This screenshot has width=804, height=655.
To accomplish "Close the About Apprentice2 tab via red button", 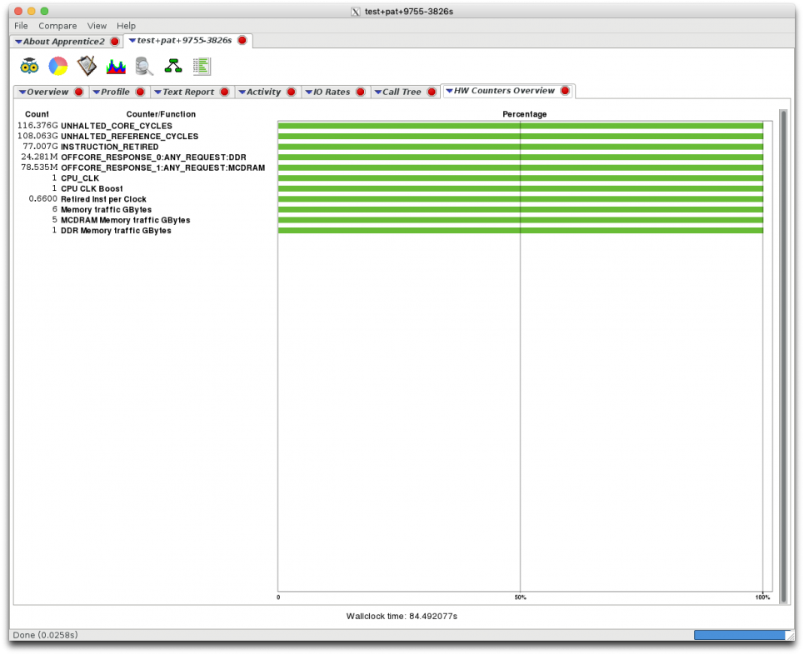I will 115,41.
